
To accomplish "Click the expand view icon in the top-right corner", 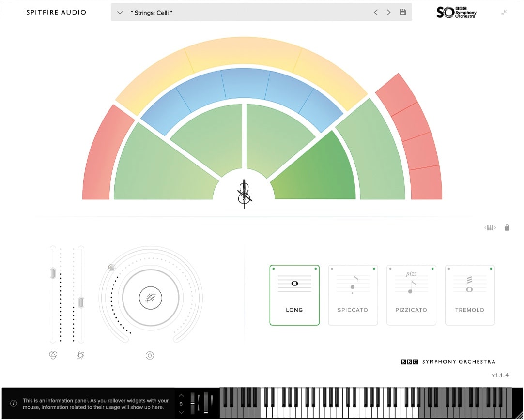I will click(504, 12).
